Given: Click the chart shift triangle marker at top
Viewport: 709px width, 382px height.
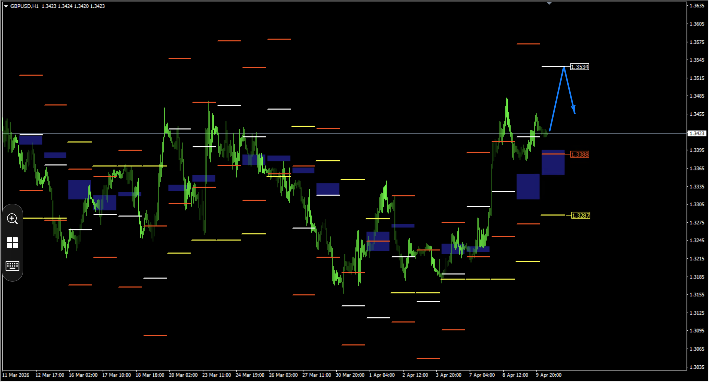Looking at the screenshot, I should [x=549, y=3].
